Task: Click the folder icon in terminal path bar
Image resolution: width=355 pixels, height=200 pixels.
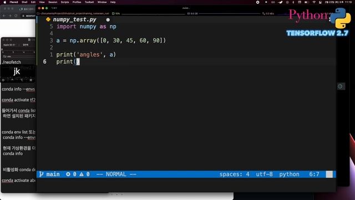Action: (38, 13)
